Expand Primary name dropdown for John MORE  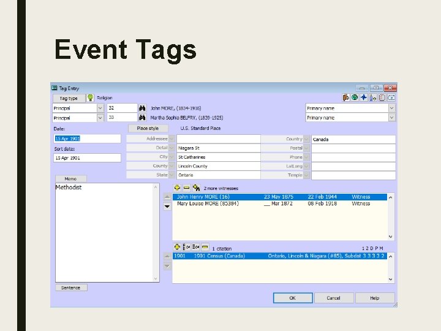click(x=392, y=108)
